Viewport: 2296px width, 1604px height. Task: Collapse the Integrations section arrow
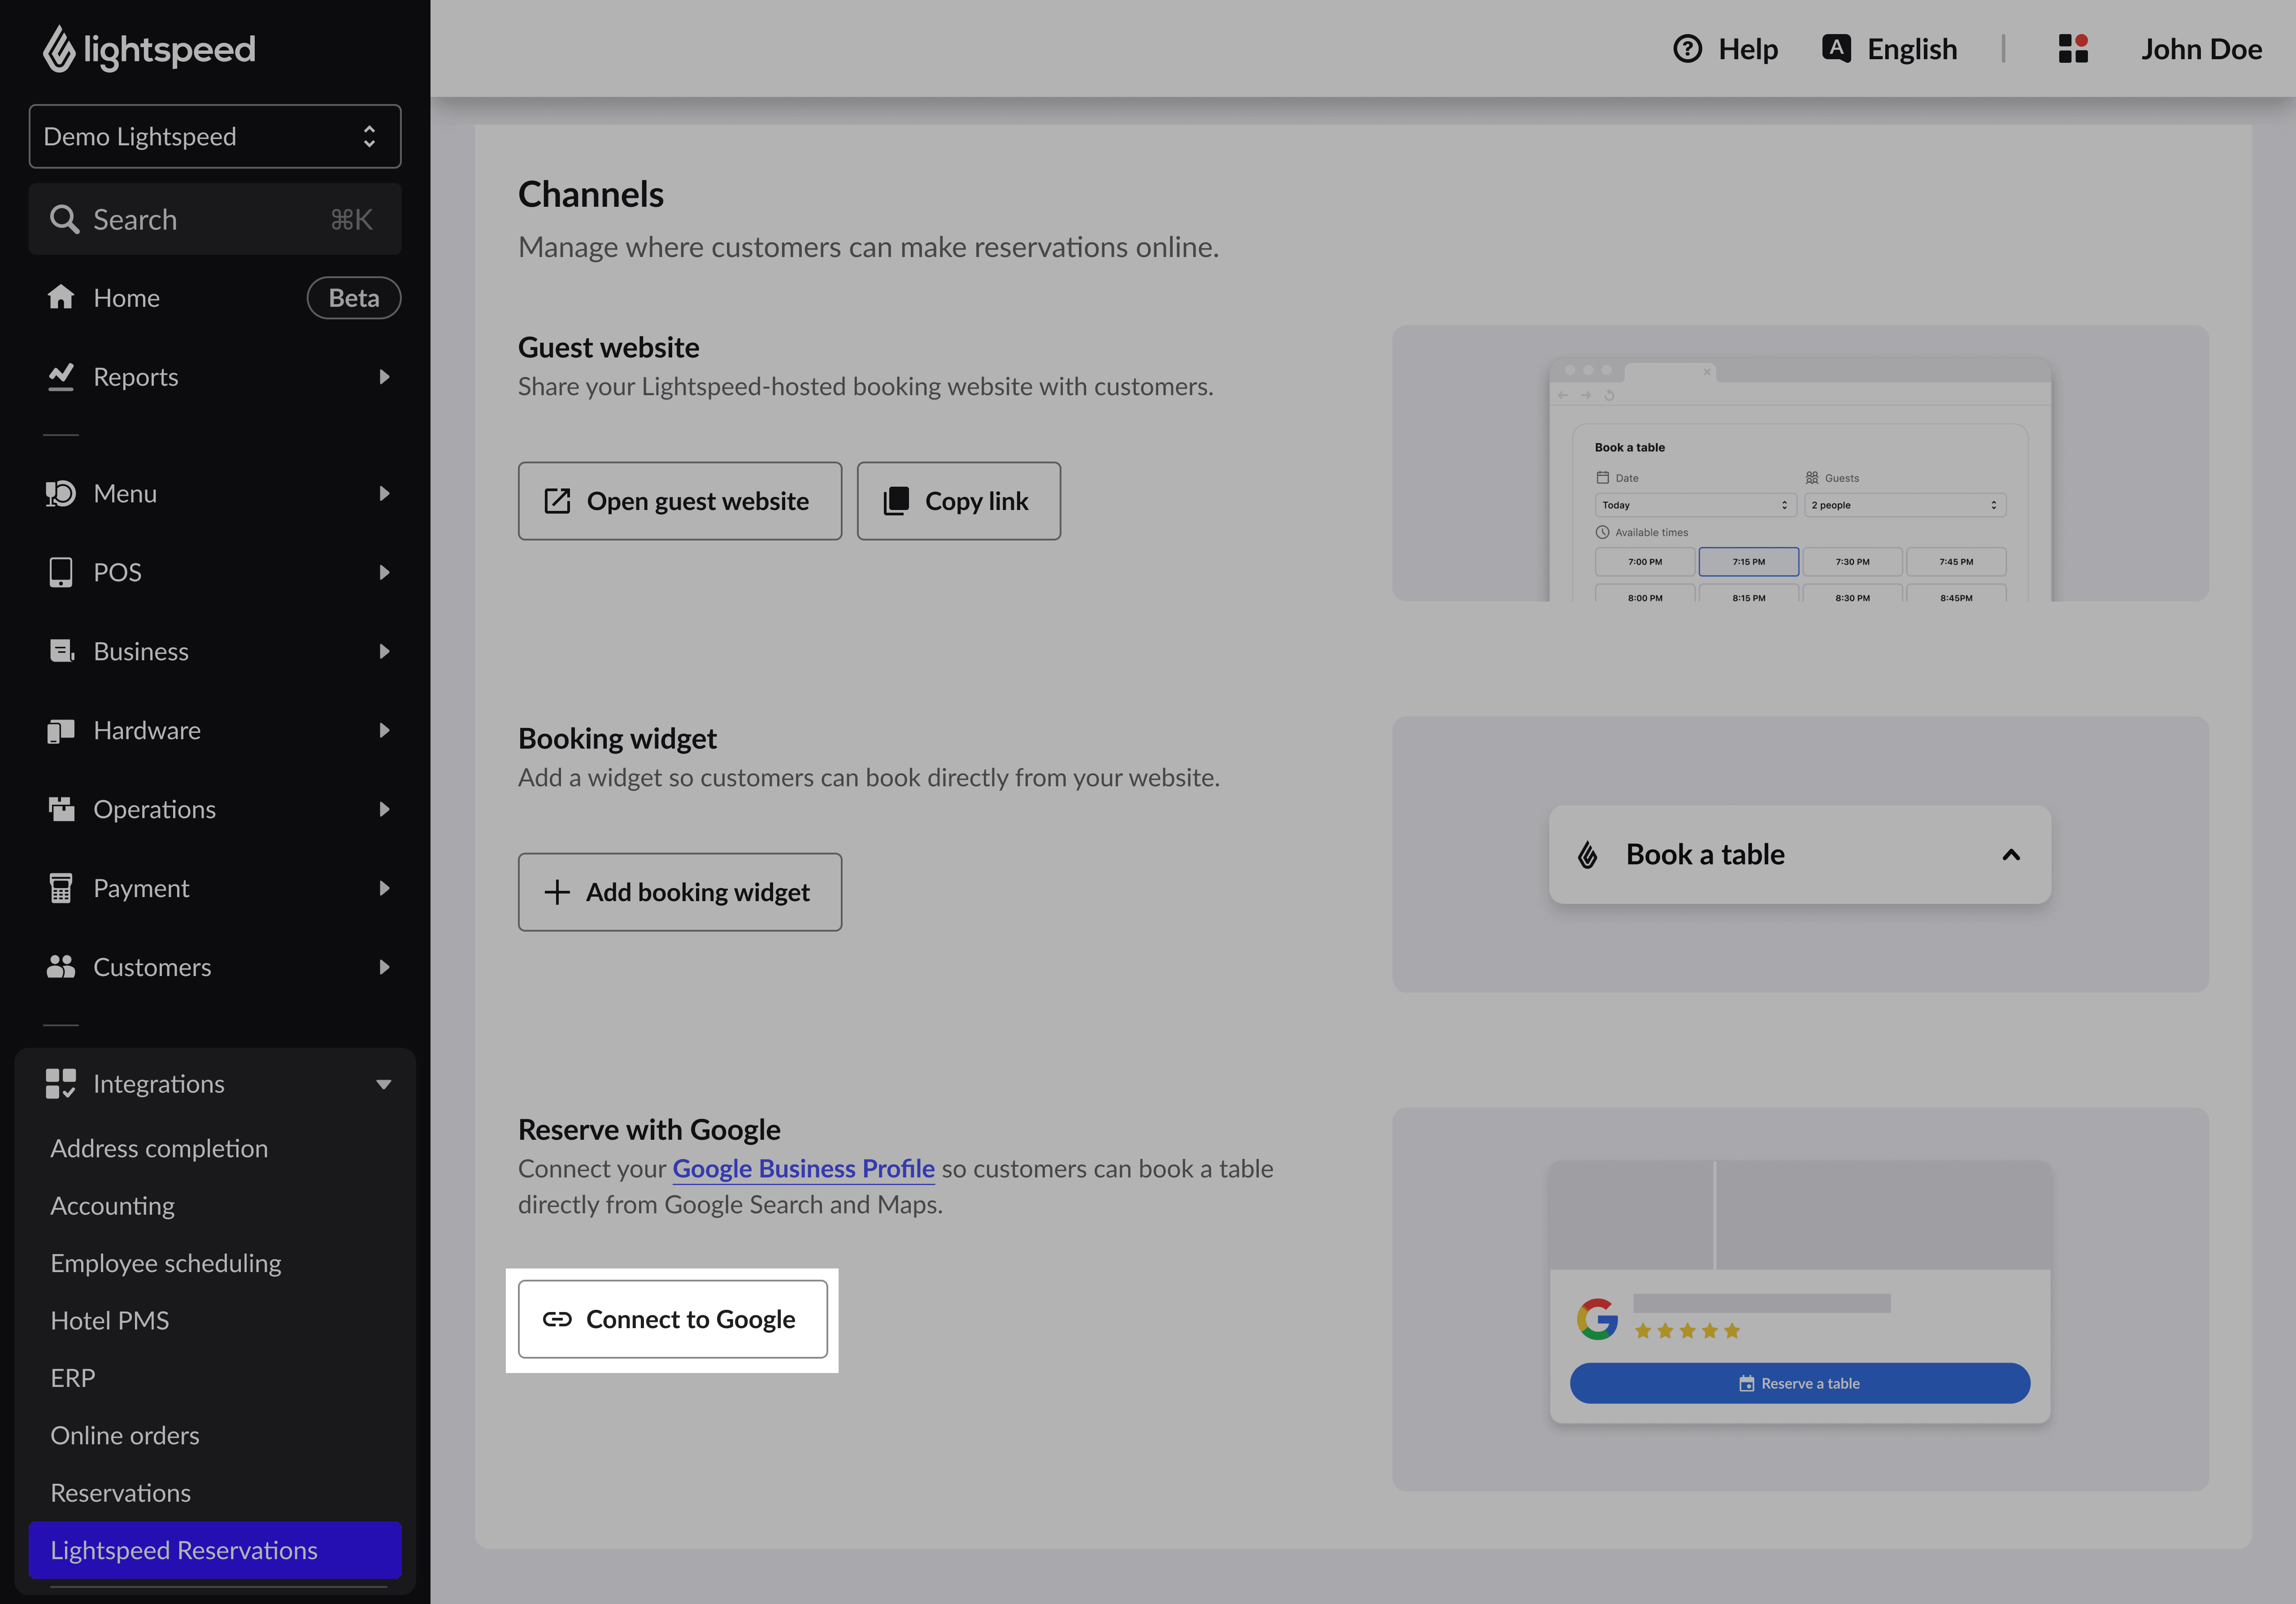point(384,1084)
